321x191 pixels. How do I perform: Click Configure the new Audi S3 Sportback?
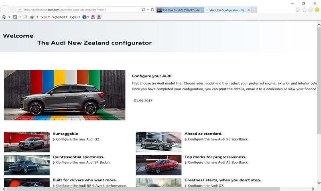pyautogui.click(x=218, y=139)
